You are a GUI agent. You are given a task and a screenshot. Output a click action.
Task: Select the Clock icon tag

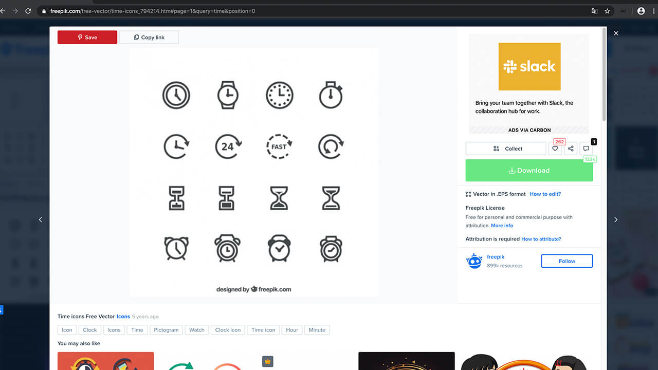tap(228, 330)
